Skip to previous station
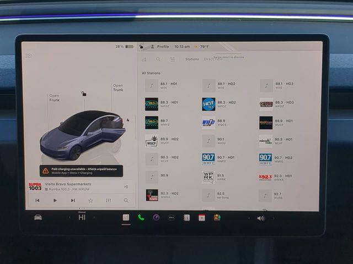 click(x=38, y=200)
